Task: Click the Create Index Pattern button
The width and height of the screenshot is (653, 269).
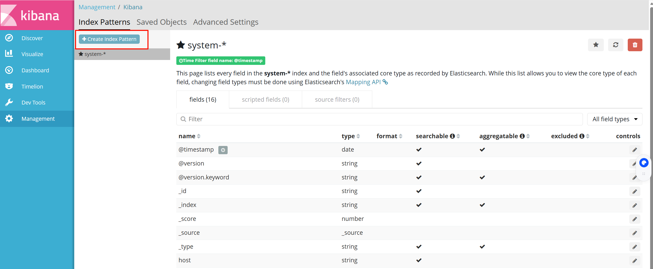Action: tap(109, 39)
